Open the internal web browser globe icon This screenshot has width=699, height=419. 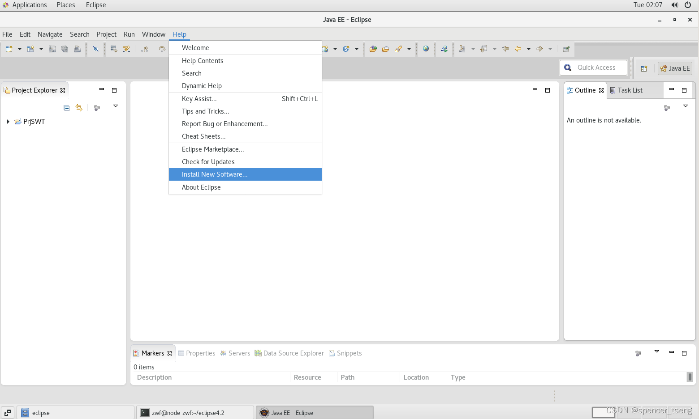click(x=426, y=49)
